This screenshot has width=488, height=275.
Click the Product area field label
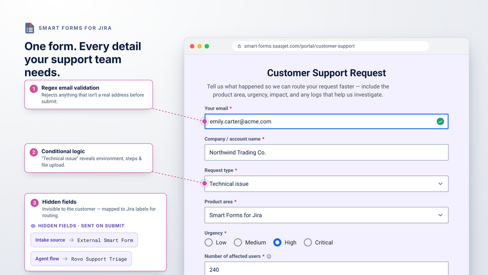[218, 202]
